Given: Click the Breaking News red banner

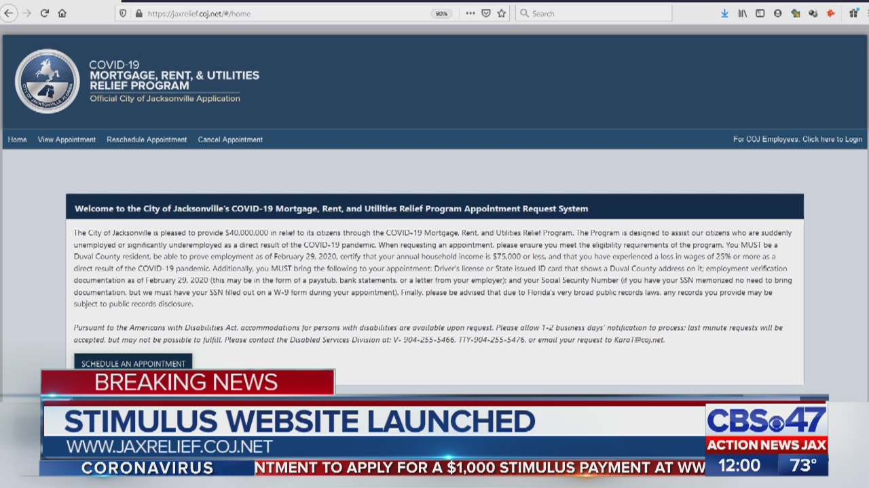Looking at the screenshot, I should point(187,382).
